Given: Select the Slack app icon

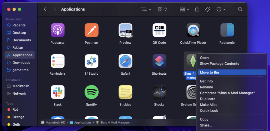Looking at the screenshot, I should tap(58, 92).
